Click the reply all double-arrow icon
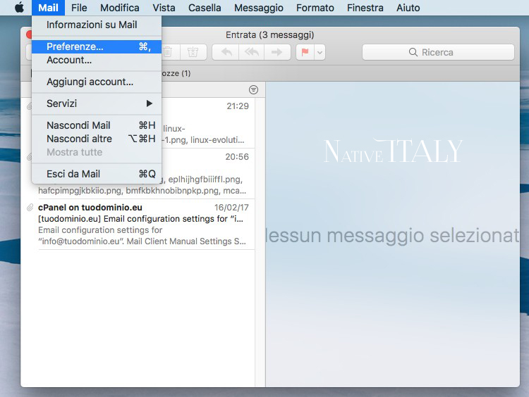This screenshot has height=397, width=529. [x=251, y=52]
